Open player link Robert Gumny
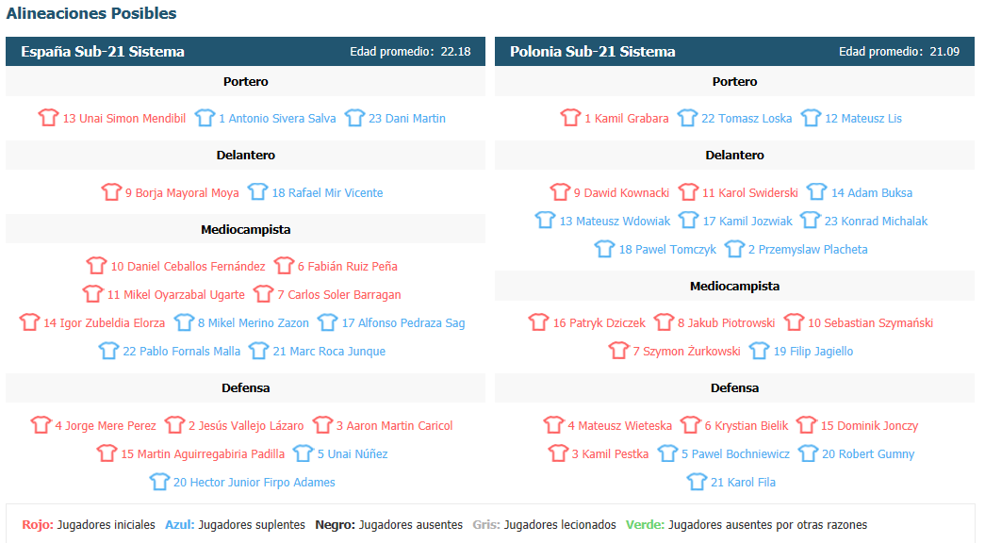985x543 pixels. [868, 454]
